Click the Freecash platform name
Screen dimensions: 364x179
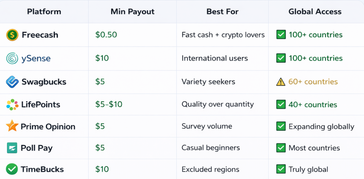coord(40,35)
